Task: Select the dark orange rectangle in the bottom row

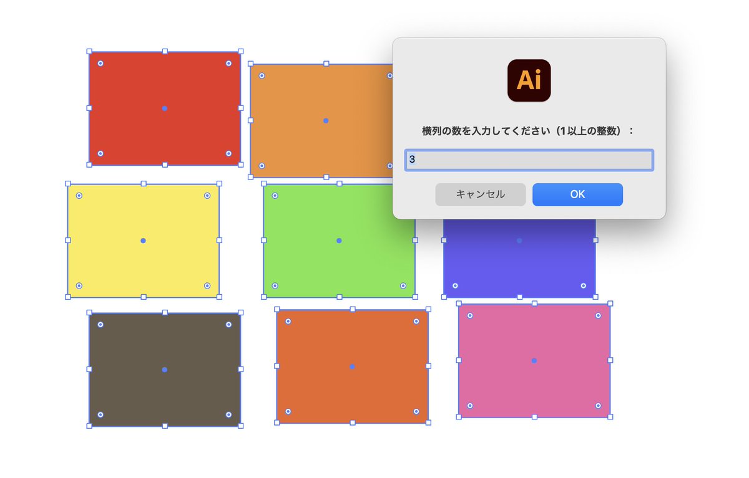Action: [353, 366]
